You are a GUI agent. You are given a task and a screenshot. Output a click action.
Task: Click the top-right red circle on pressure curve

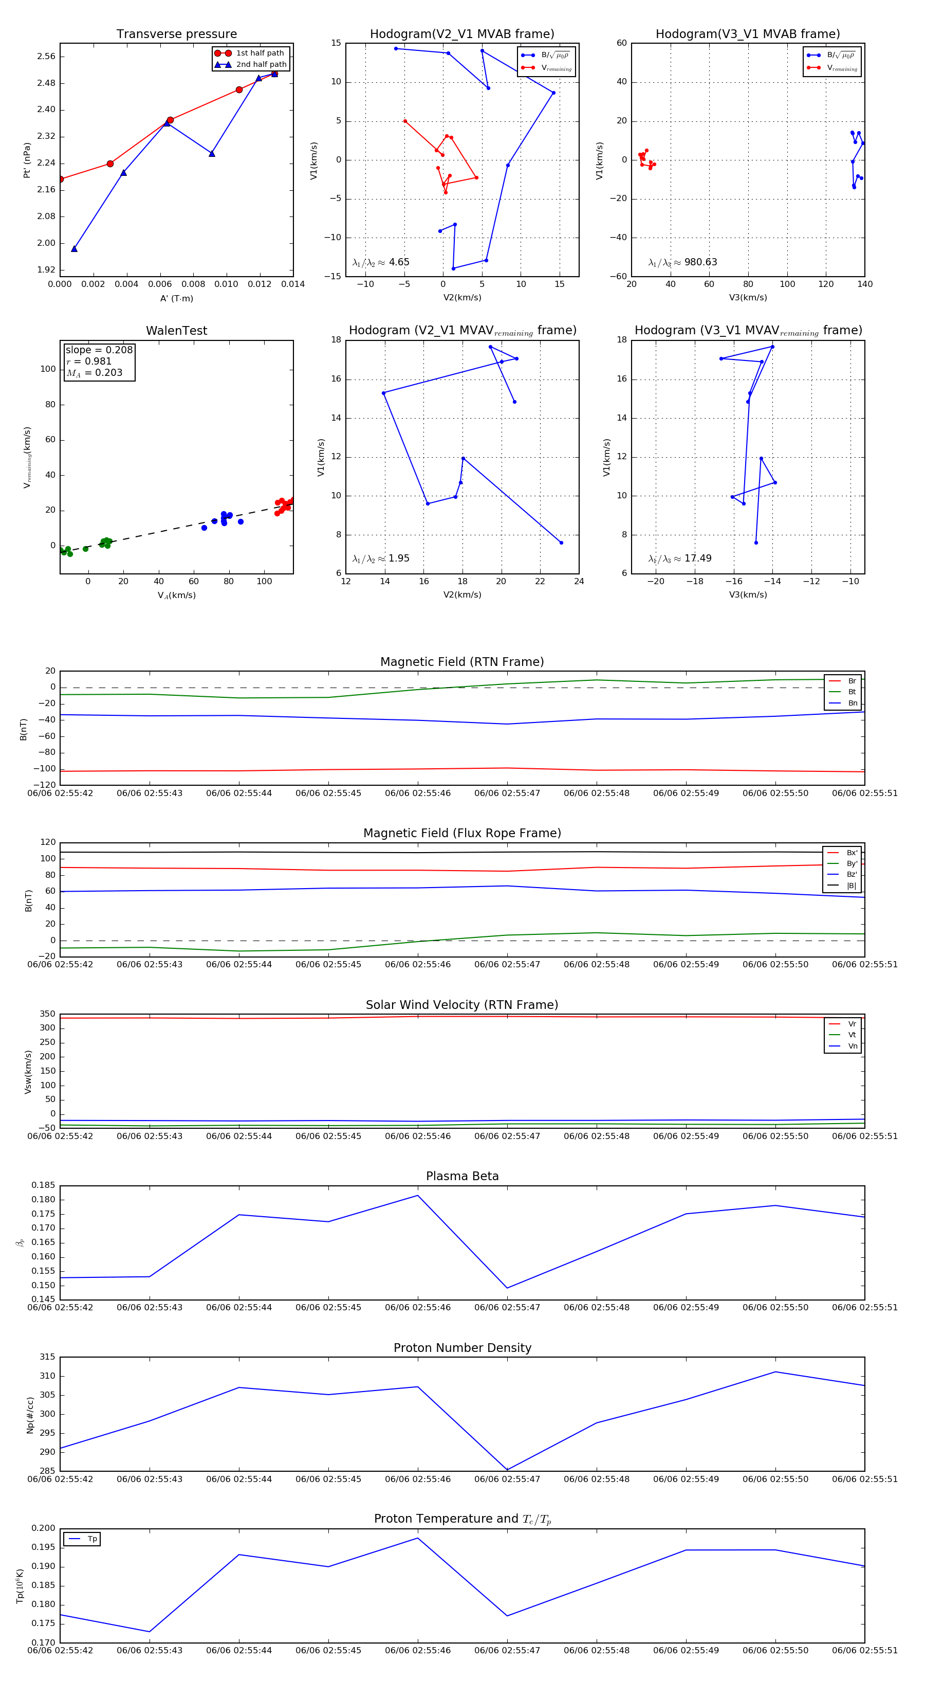274,74
